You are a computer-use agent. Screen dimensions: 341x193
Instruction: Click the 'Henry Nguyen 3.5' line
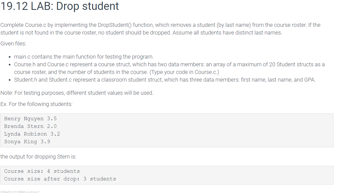point(31,119)
